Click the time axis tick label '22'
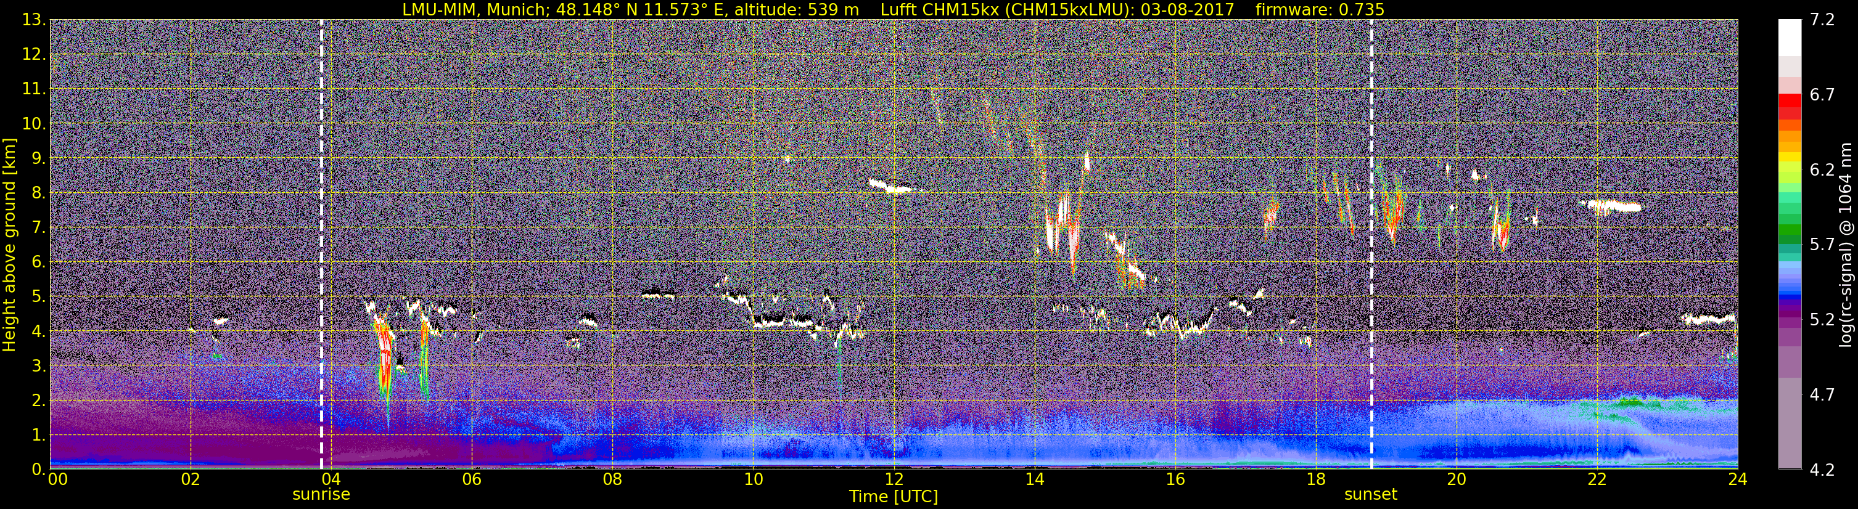This screenshot has width=1858, height=509. tap(1597, 479)
